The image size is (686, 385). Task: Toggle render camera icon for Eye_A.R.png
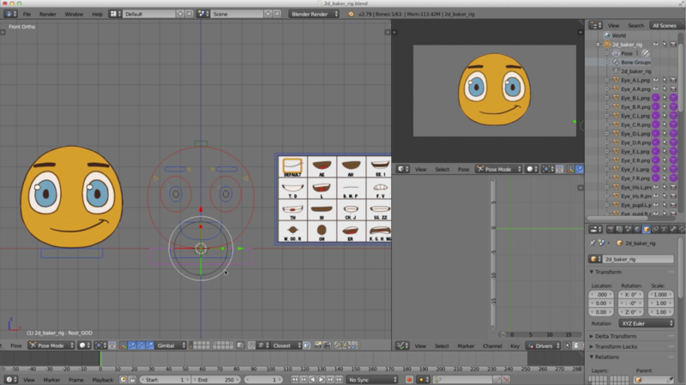pos(675,88)
